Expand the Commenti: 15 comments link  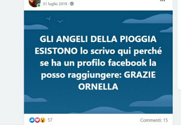tap(154, 120)
